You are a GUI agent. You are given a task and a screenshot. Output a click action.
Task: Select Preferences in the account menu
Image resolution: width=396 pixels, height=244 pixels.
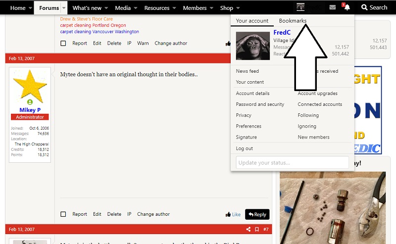248,126
